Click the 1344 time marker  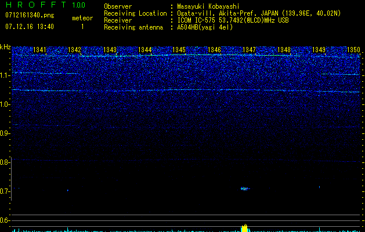[145, 50]
